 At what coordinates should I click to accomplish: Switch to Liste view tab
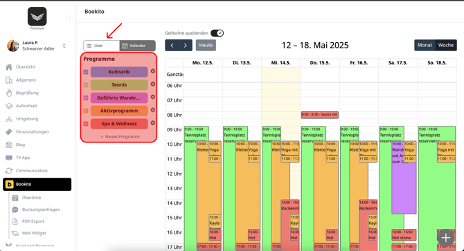[x=102, y=46]
